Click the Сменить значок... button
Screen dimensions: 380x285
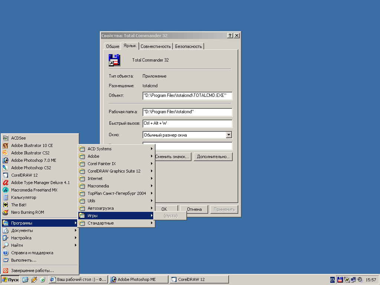[173, 157]
